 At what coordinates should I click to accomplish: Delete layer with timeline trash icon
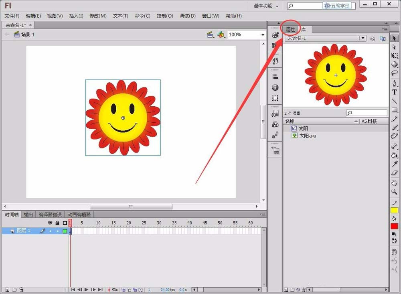tap(22, 290)
